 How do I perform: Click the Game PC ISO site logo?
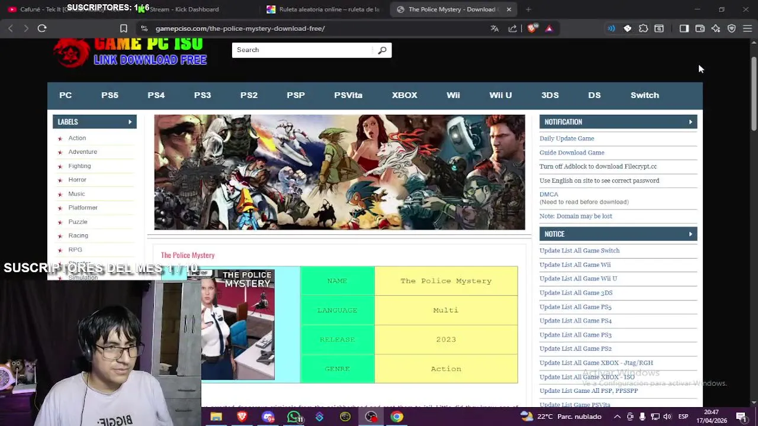click(x=130, y=52)
